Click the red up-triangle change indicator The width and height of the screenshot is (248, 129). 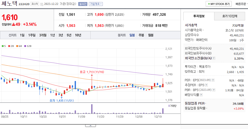[x=13, y=24]
